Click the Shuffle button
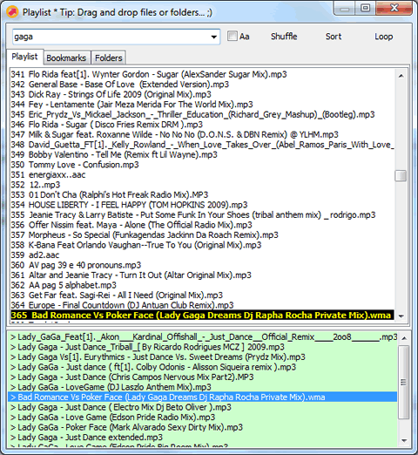 tap(284, 37)
